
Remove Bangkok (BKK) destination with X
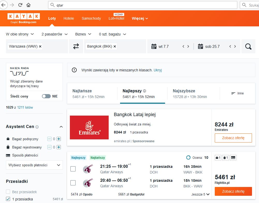pyautogui.click(x=115, y=46)
